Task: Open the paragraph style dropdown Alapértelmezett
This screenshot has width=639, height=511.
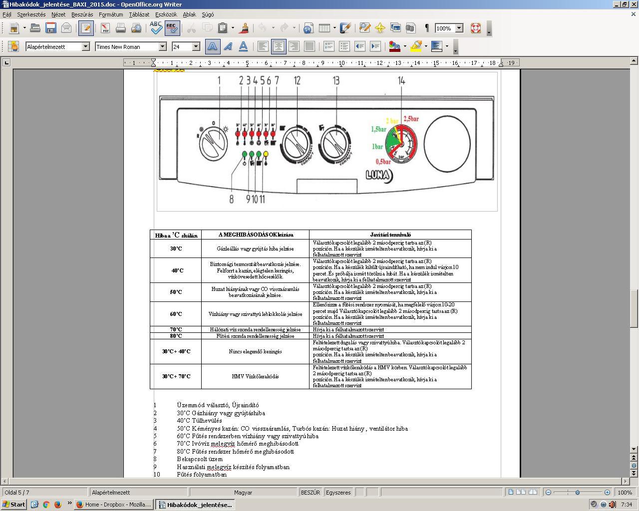Action: [85, 46]
